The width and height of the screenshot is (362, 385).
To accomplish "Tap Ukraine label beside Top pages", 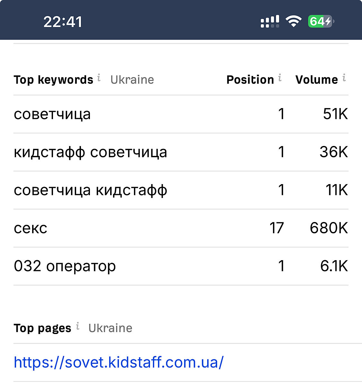I will coord(110,328).
